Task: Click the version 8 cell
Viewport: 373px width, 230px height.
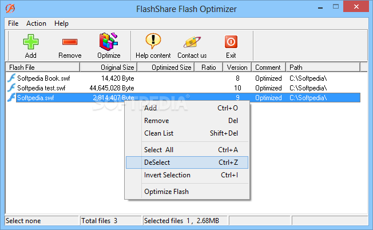Action: click(237, 78)
